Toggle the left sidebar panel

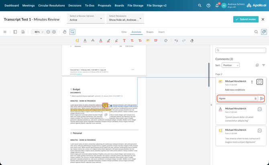tap(15, 32)
